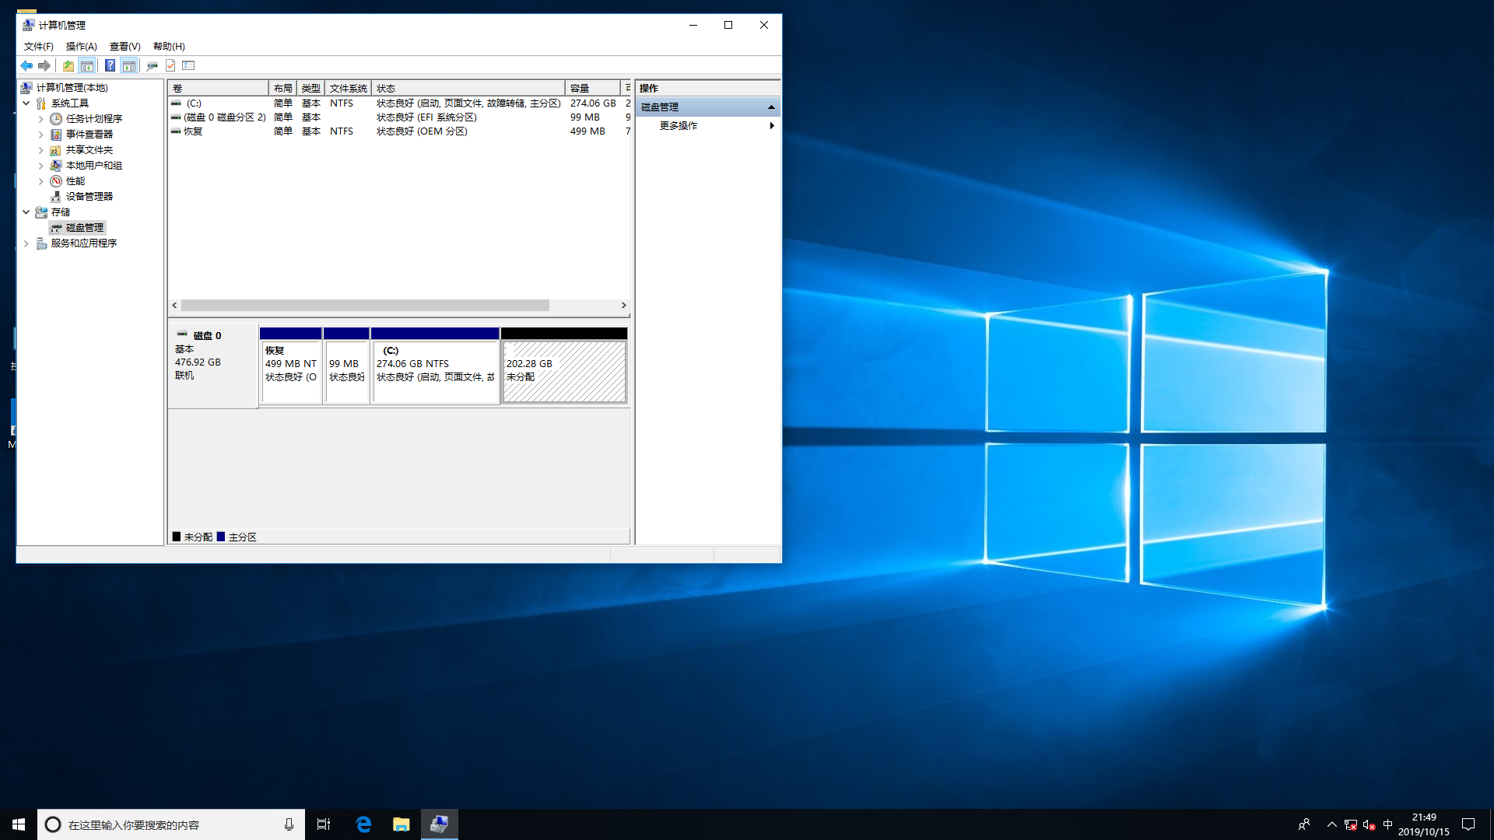Expand the 事件查看器 node arrow

pyautogui.click(x=41, y=135)
